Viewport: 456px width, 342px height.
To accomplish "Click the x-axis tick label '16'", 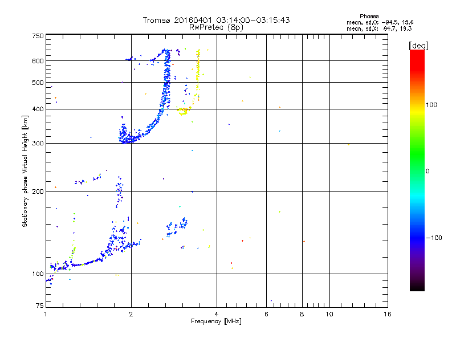I will click(x=388, y=314).
